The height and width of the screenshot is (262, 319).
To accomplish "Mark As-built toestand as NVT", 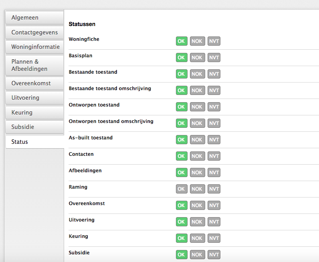I will (x=214, y=140).
